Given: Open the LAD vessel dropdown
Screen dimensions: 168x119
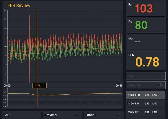Looking at the screenshot, I should click(x=22, y=115).
